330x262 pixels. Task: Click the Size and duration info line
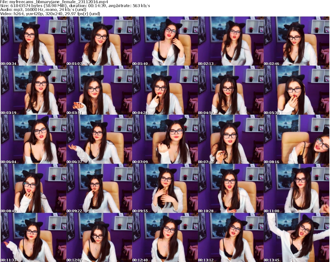point(75,6)
